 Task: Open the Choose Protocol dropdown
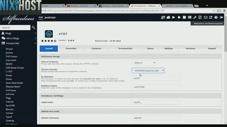click(144, 63)
